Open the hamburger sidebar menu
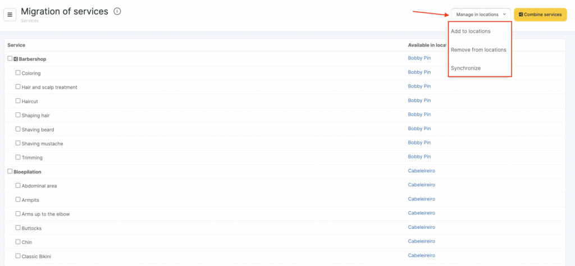The image size is (575, 266). click(x=10, y=15)
